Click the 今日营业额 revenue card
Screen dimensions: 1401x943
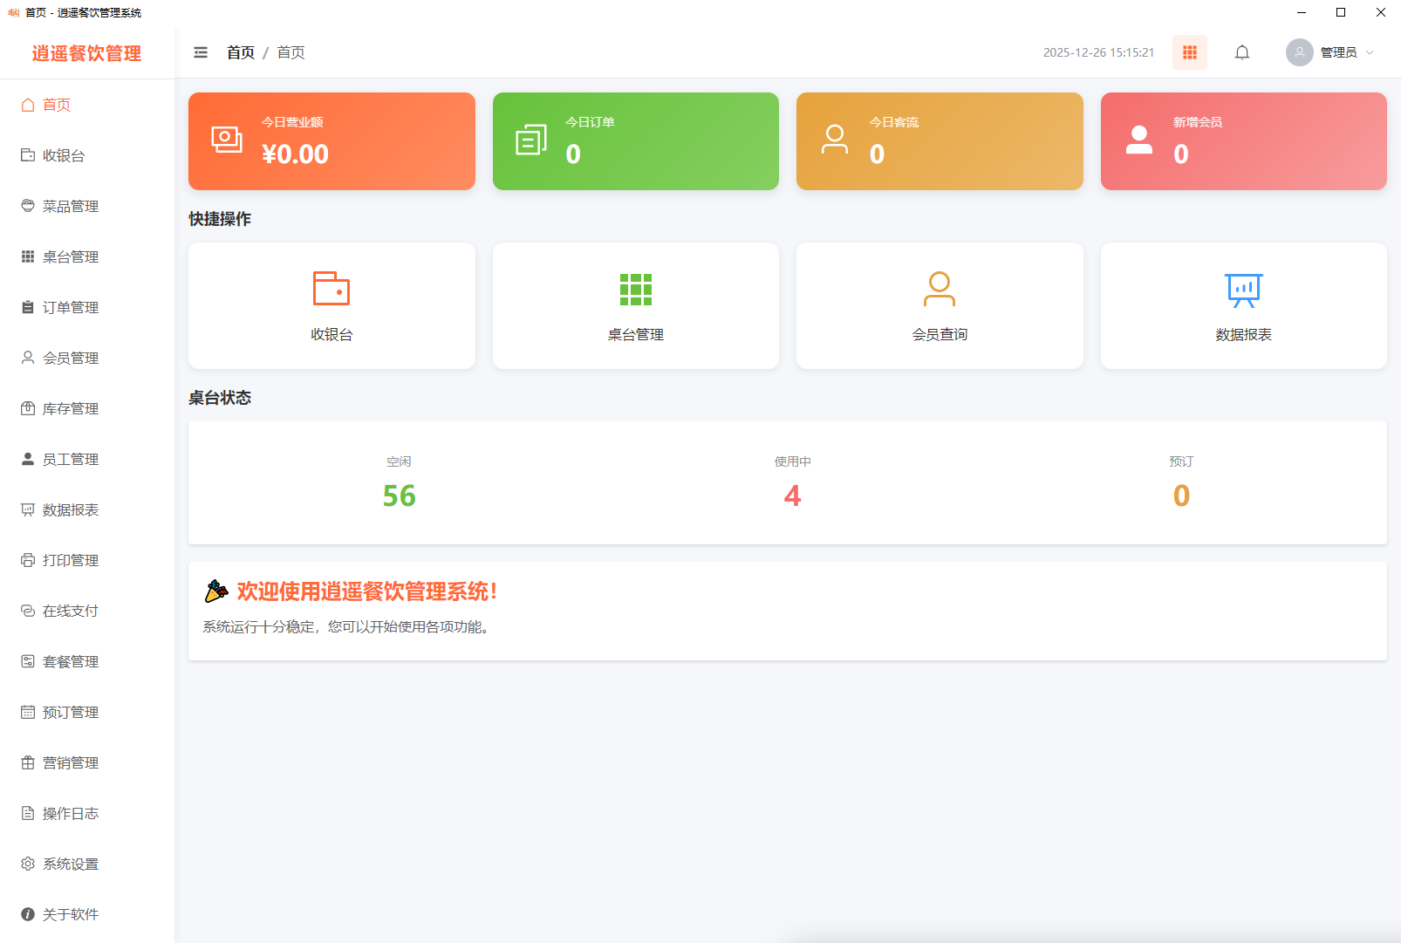tap(331, 140)
